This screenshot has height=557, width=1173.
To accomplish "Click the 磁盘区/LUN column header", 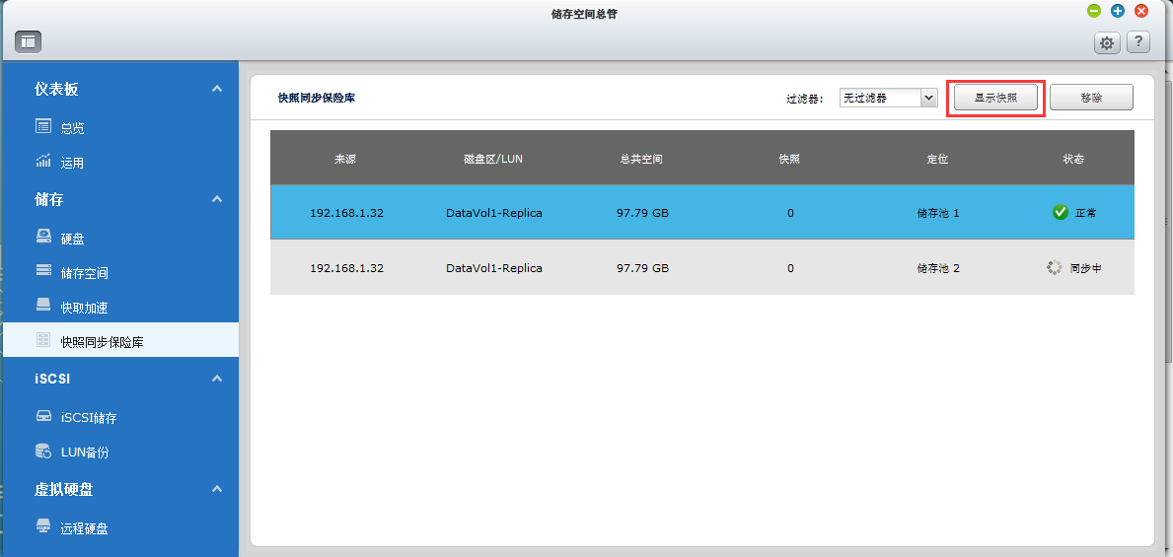I will tap(493, 160).
